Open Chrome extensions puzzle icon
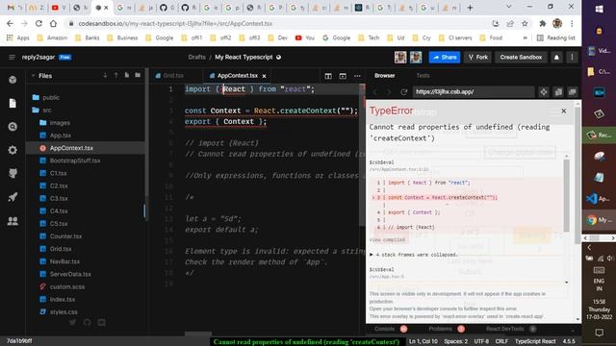 (x=543, y=23)
